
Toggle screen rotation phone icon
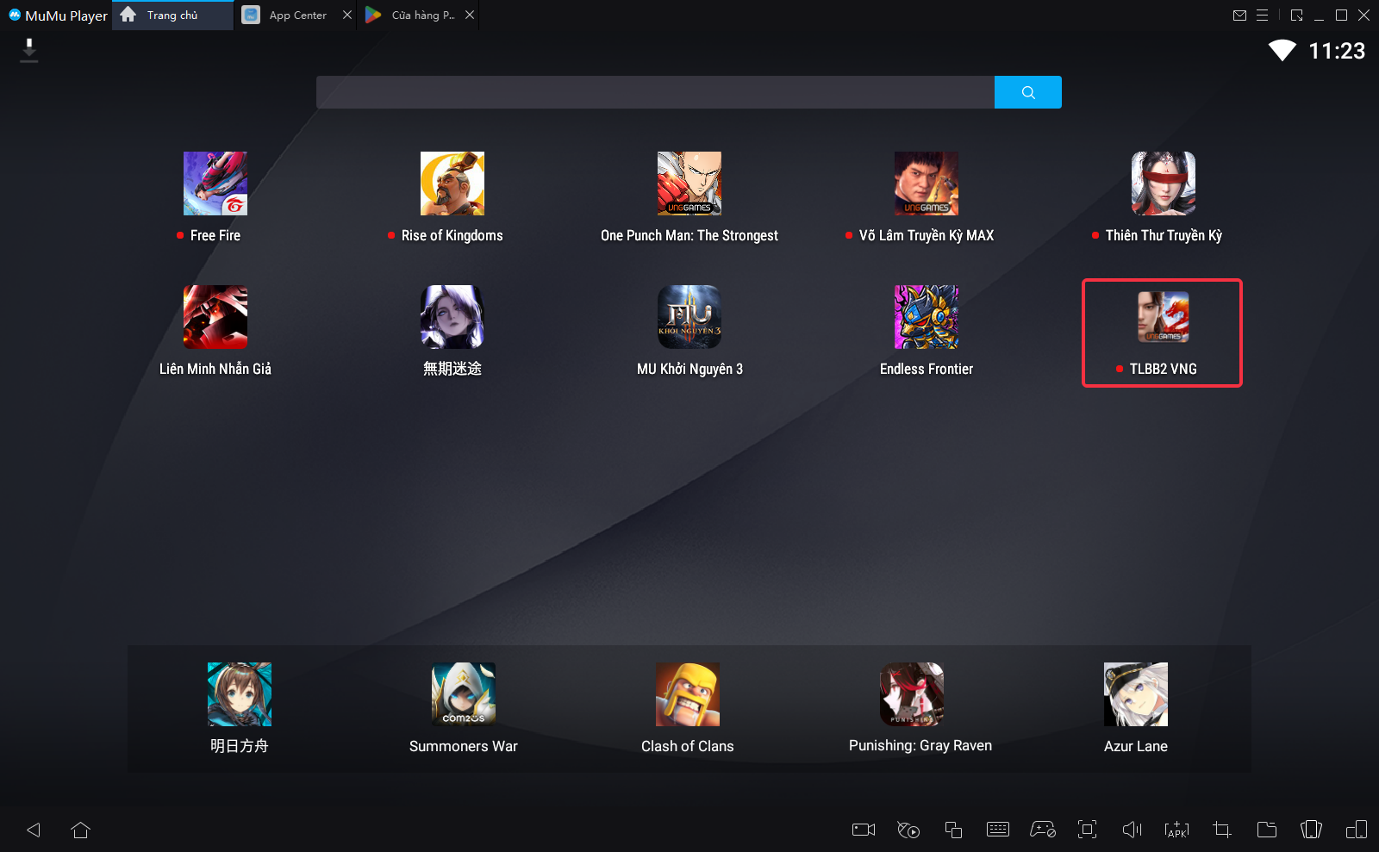pyautogui.click(x=1311, y=830)
